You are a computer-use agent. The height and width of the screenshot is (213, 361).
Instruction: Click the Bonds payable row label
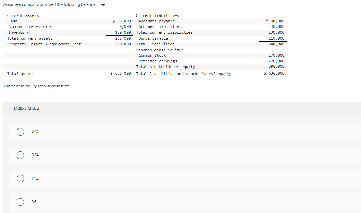pyautogui.click(x=153, y=38)
